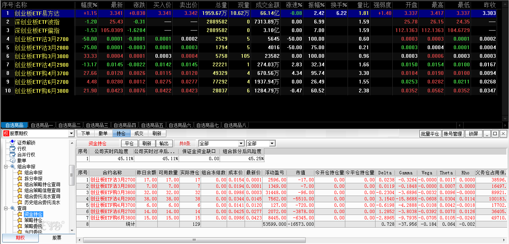The width and height of the screenshot is (509, 244).
Task: Click the star icon beside 组合策略持仓查询
Action: (x=20, y=184)
